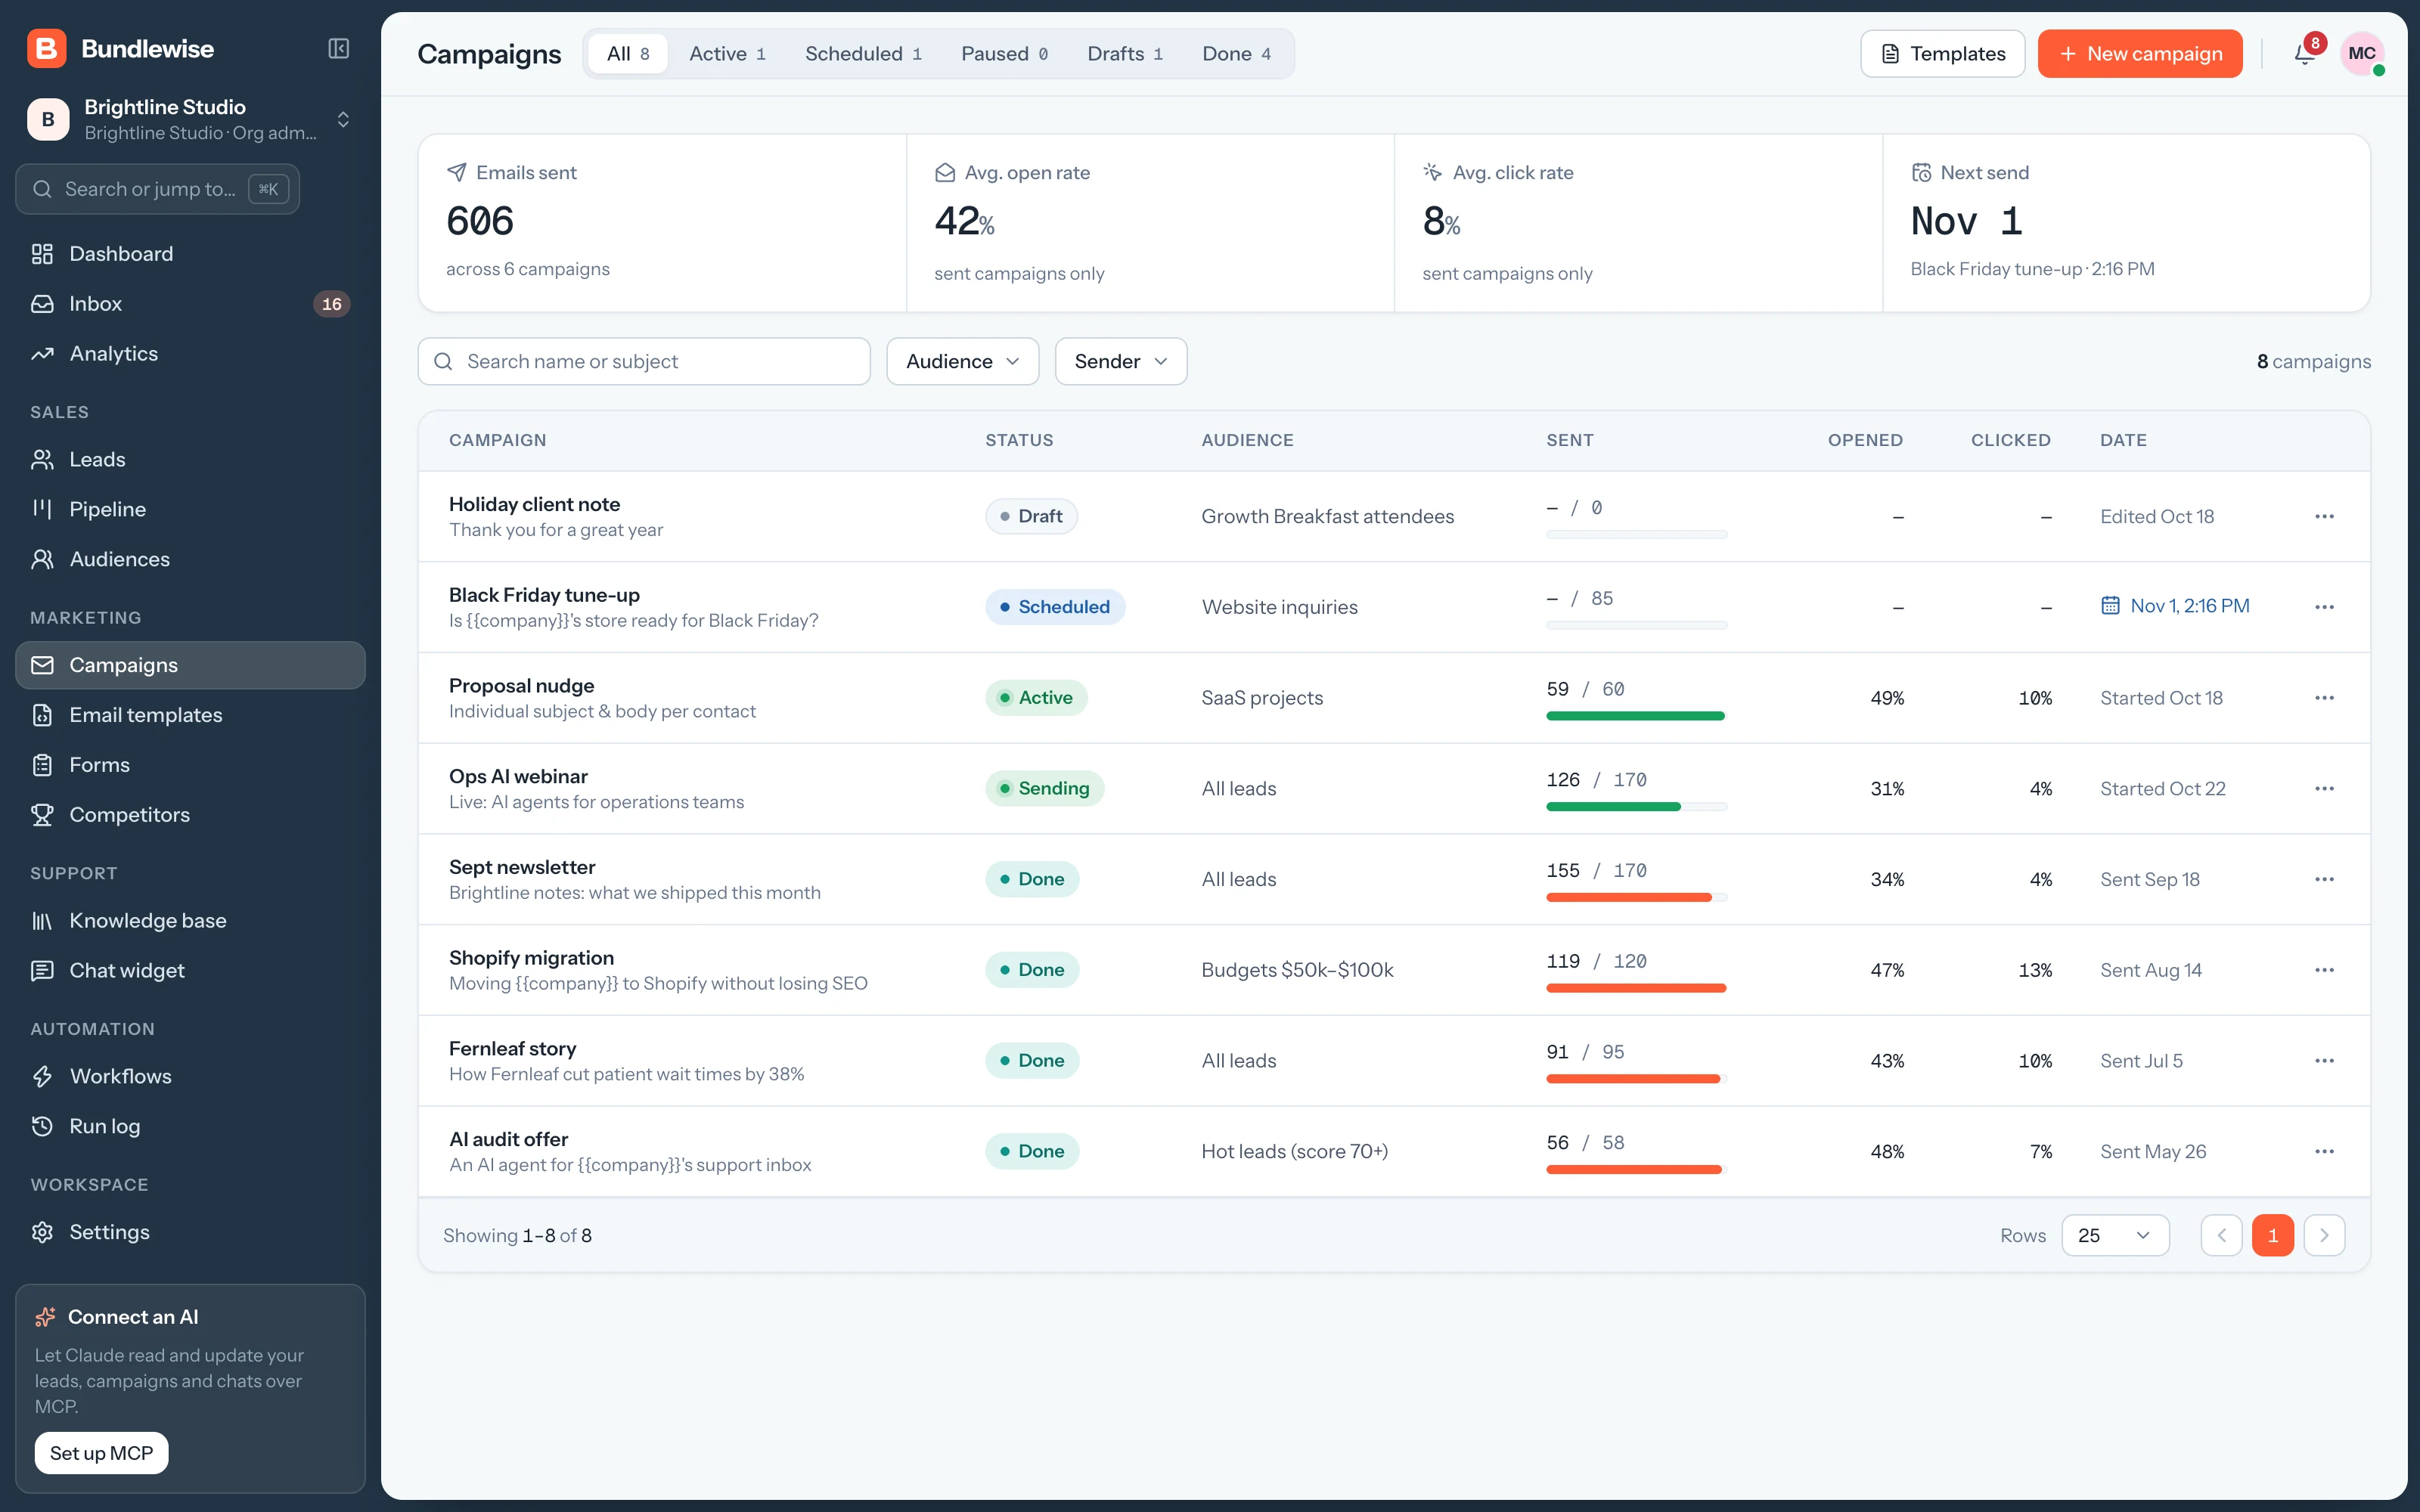
Task: Click Sept newsletter sent progress bar
Action: [1636, 898]
